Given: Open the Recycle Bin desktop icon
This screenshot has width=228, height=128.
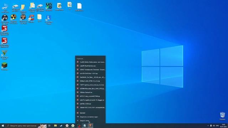Looking at the screenshot, I should coord(222,116).
